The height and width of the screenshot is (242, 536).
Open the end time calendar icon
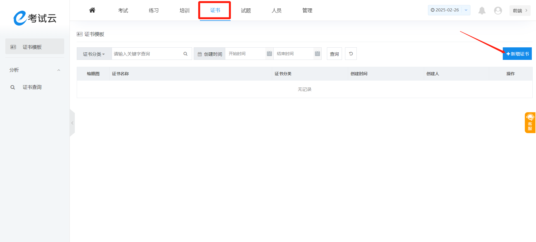coord(317,54)
